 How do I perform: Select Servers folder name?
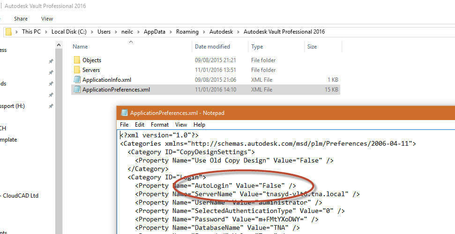[x=91, y=70]
